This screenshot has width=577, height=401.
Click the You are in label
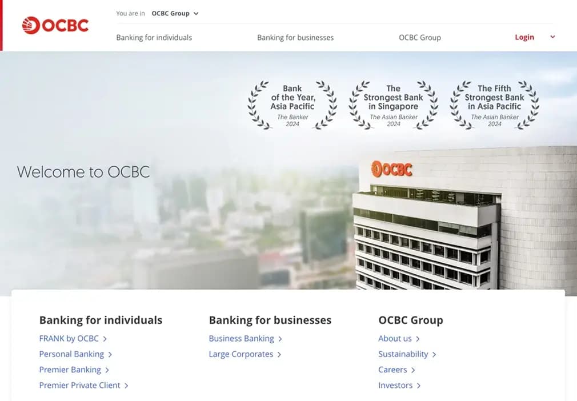click(131, 14)
